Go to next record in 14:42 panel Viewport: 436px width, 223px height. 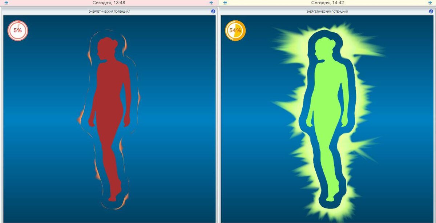429,3
